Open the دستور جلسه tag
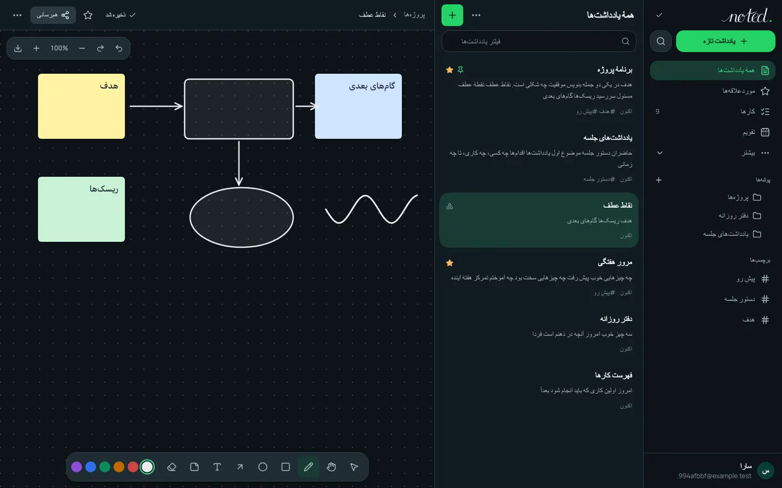The width and height of the screenshot is (782, 488). (x=712, y=299)
